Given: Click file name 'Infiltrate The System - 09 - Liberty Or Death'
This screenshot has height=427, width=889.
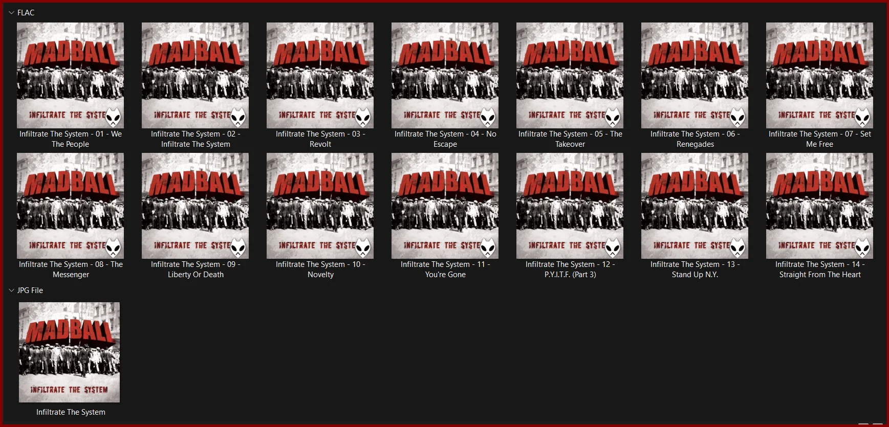Looking at the screenshot, I should coord(196,269).
